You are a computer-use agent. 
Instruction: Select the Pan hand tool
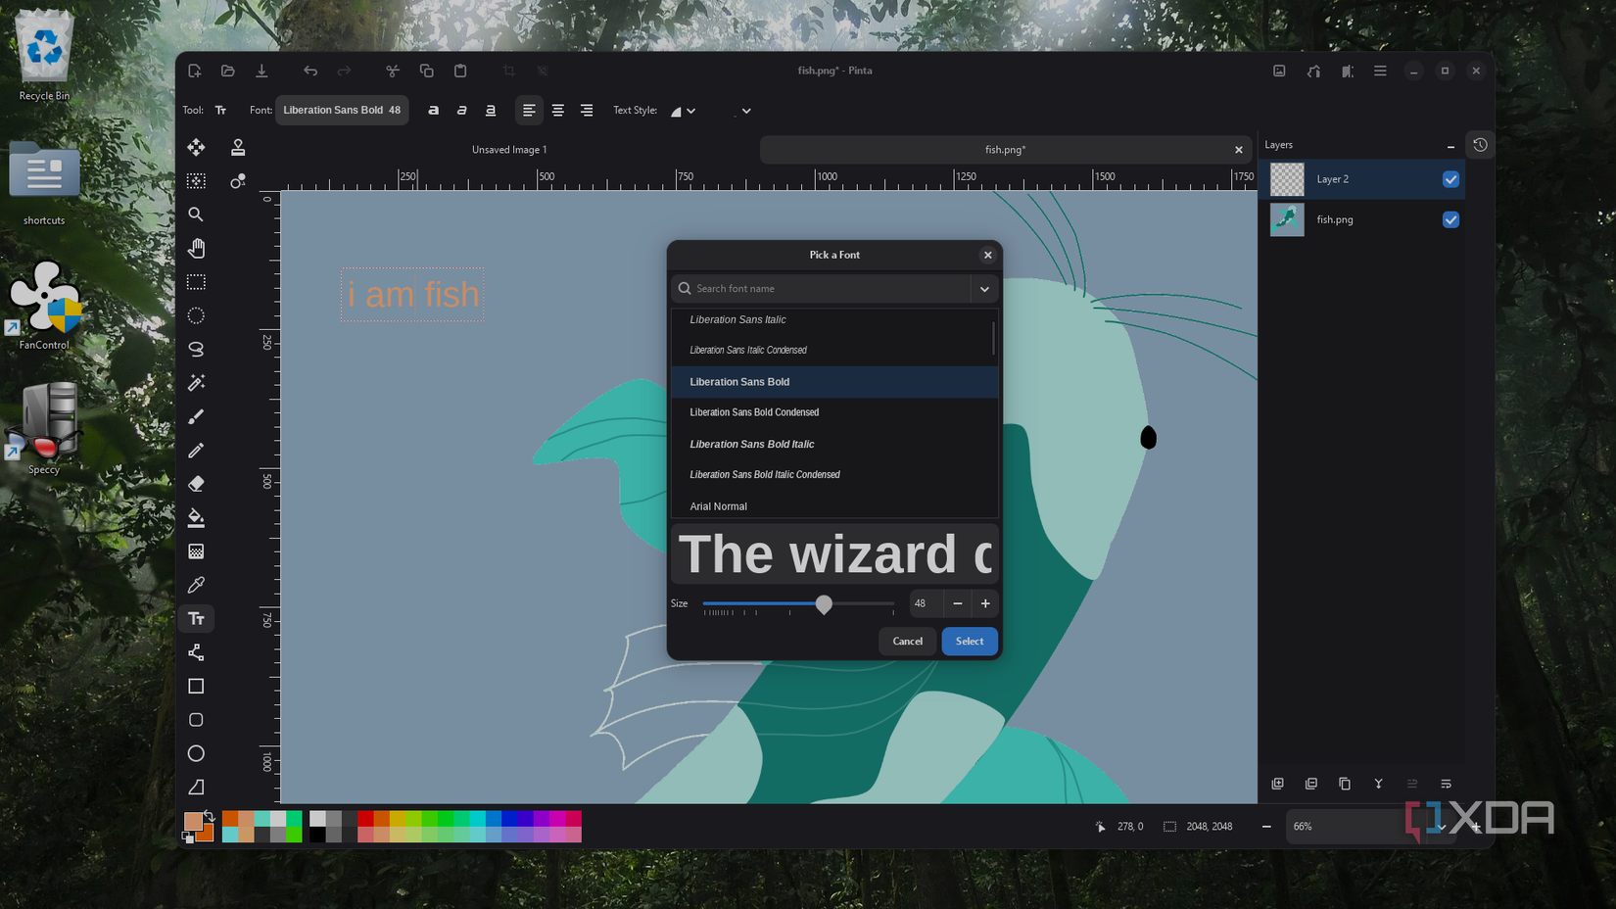(x=196, y=248)
